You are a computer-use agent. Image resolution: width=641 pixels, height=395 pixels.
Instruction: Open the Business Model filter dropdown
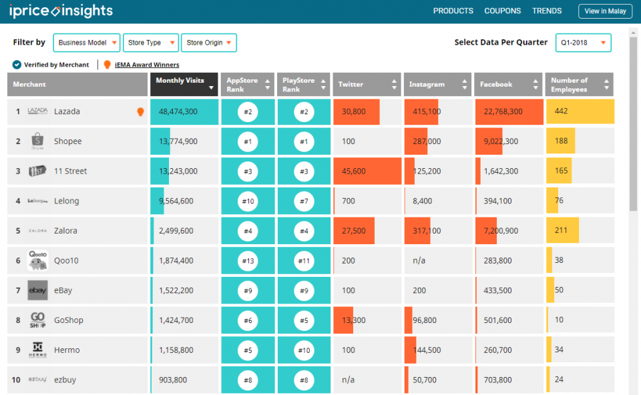click(x=87, y=43)
